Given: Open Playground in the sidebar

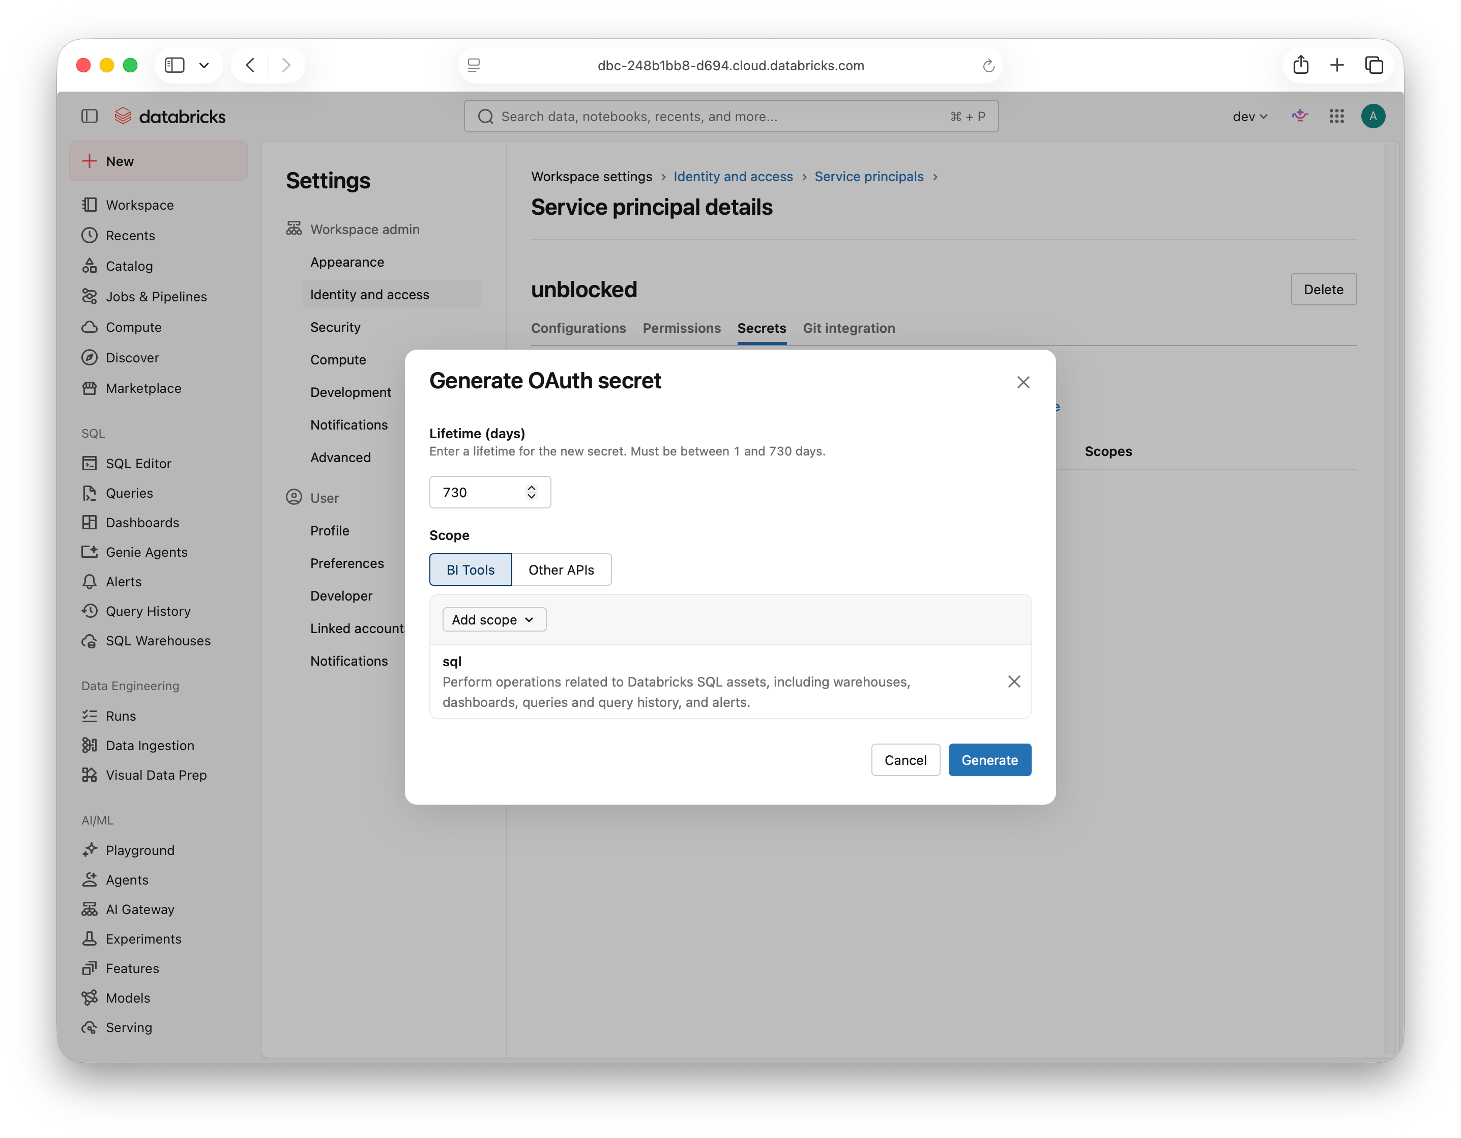Looking at the screenshot, I should pyautogui.click(x=140, y=850).
